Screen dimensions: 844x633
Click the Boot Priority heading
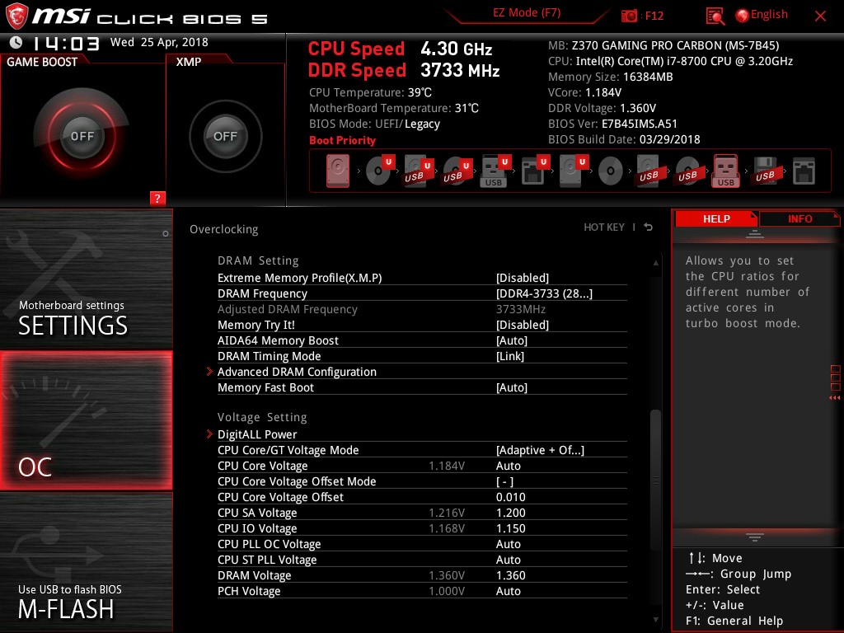click(x=342, y=140)
